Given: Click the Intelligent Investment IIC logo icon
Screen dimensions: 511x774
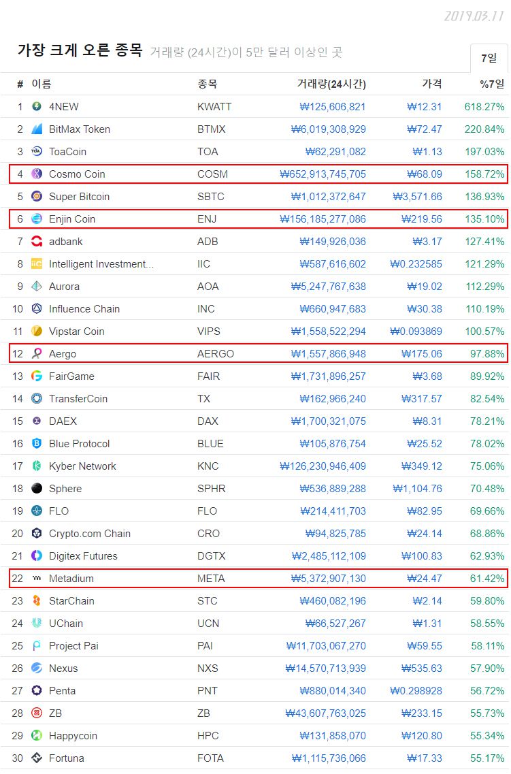Looking at the screenshot, I should [x=37, y=263].
